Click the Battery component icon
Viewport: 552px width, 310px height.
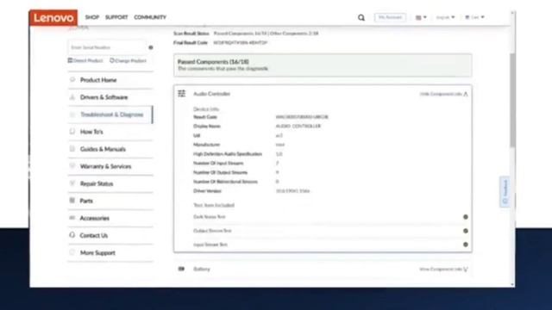(181, 269)
